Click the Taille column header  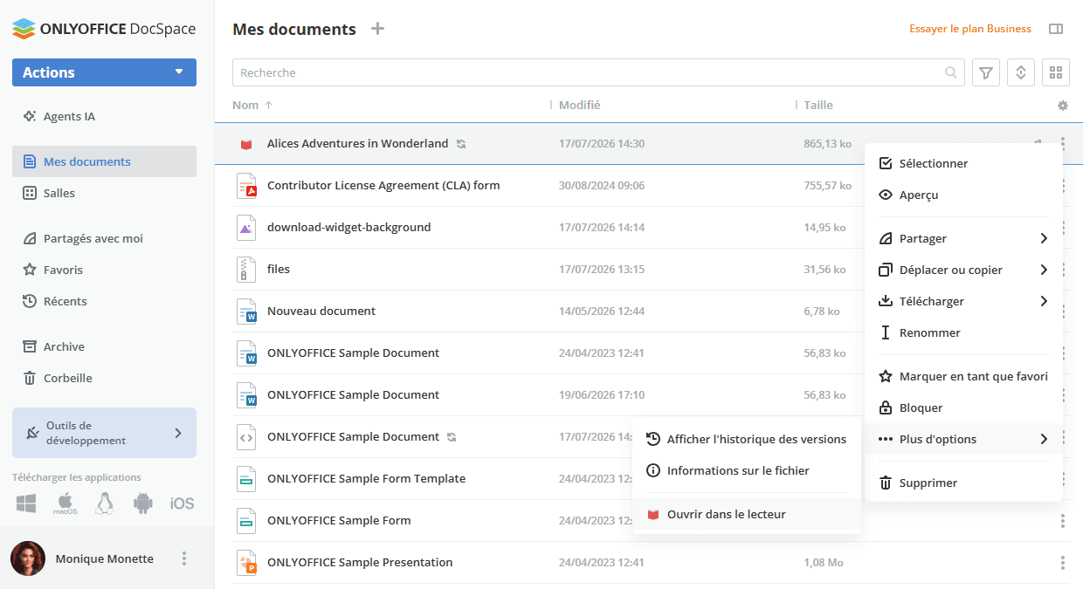point(818,105)
